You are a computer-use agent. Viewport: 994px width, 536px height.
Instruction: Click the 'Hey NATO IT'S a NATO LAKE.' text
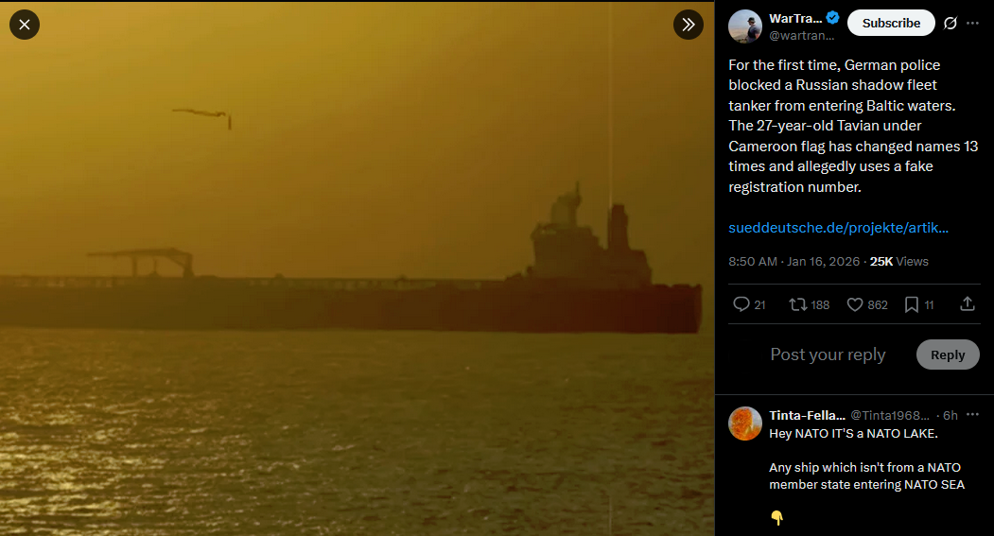853,433
